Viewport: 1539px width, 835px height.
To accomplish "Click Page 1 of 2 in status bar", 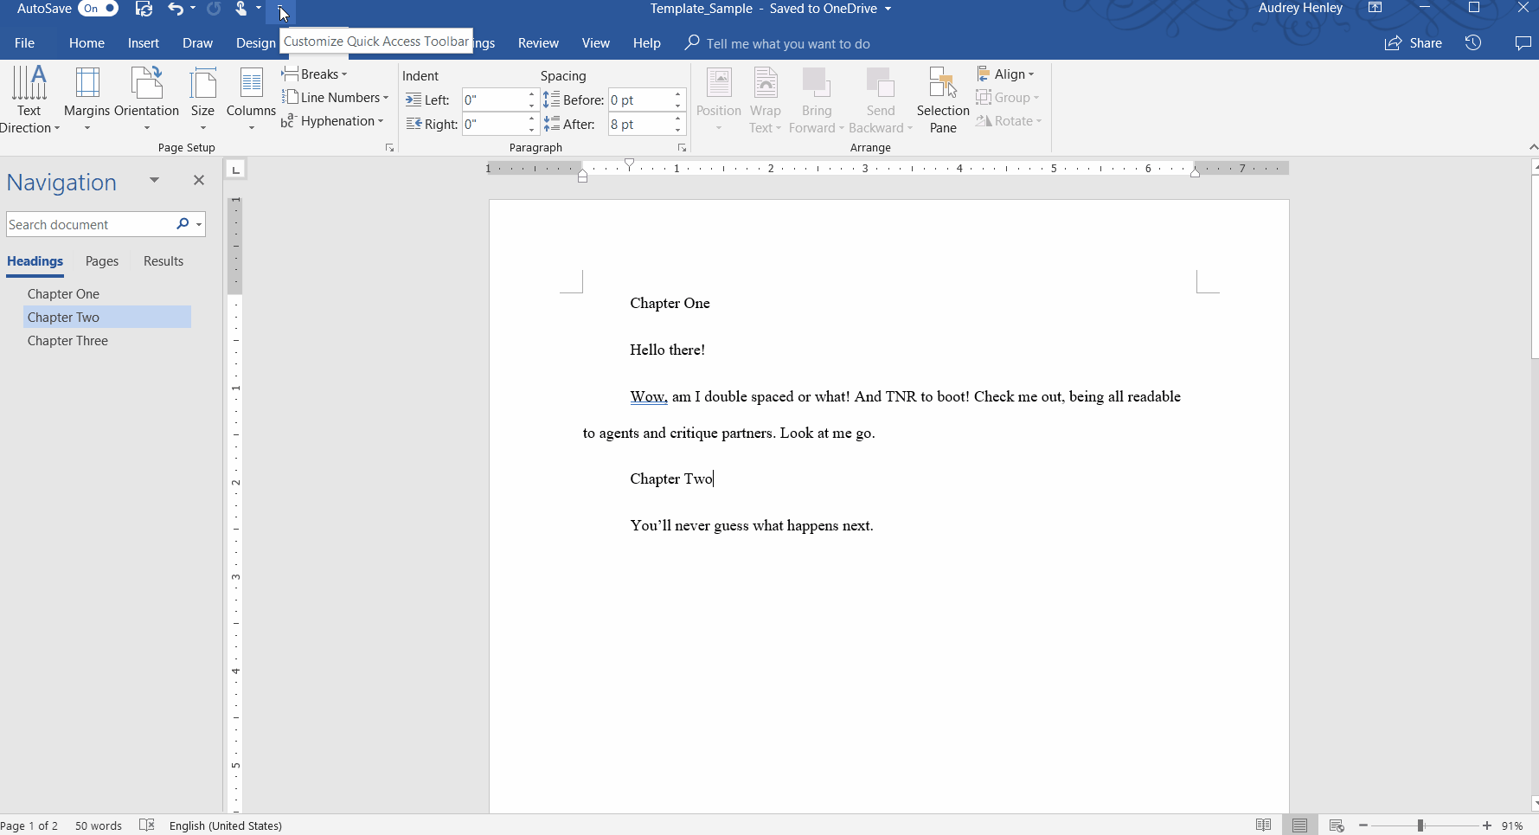I will (29, 825).
